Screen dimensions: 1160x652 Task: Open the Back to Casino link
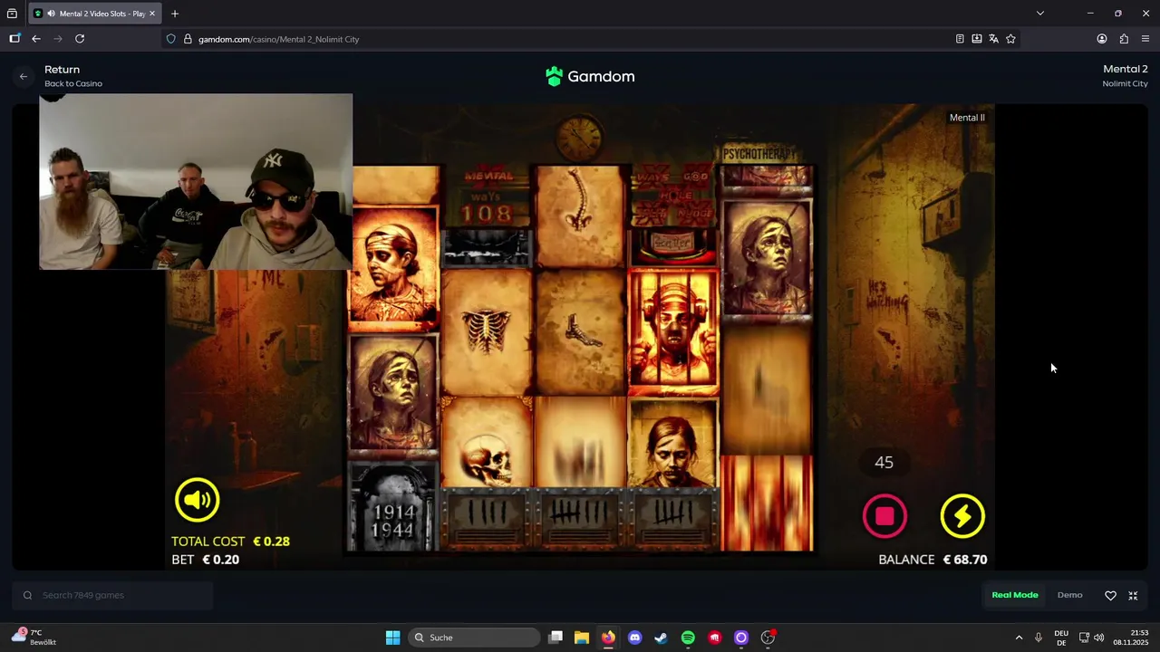(x=73, y=83)
